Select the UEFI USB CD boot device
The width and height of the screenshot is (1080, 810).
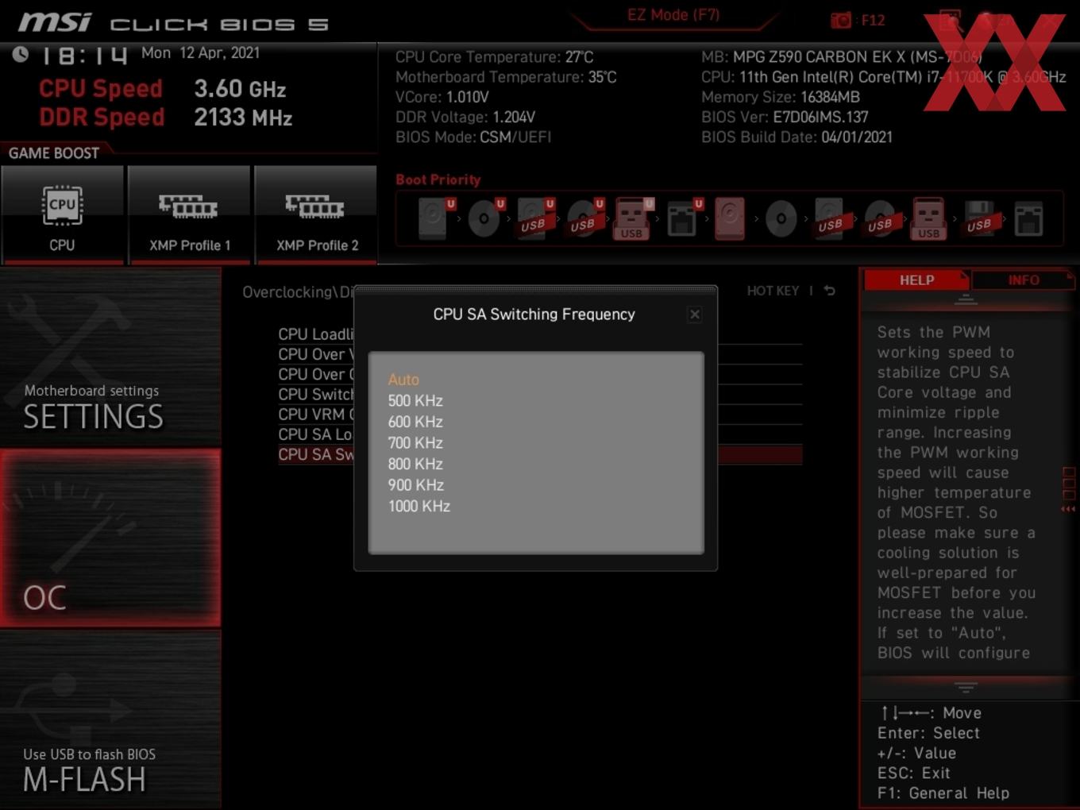pos(584,219)
